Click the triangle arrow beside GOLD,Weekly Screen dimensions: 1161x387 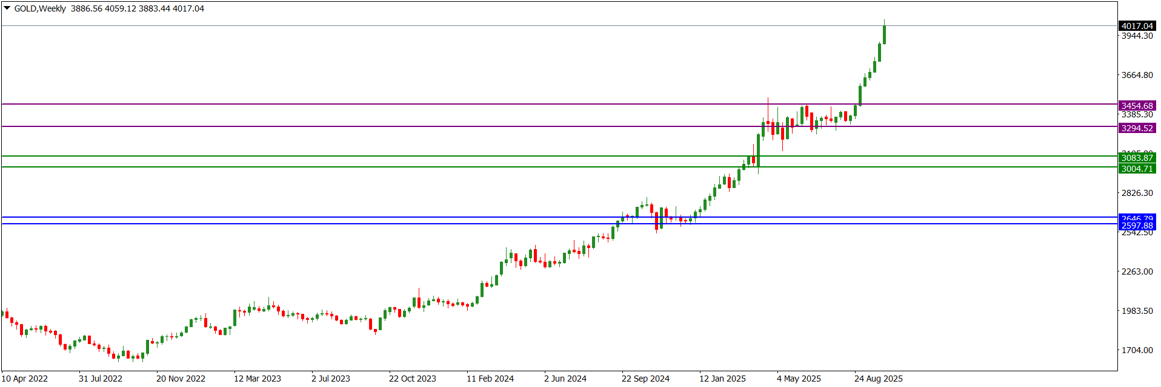(x=7, y=8)
